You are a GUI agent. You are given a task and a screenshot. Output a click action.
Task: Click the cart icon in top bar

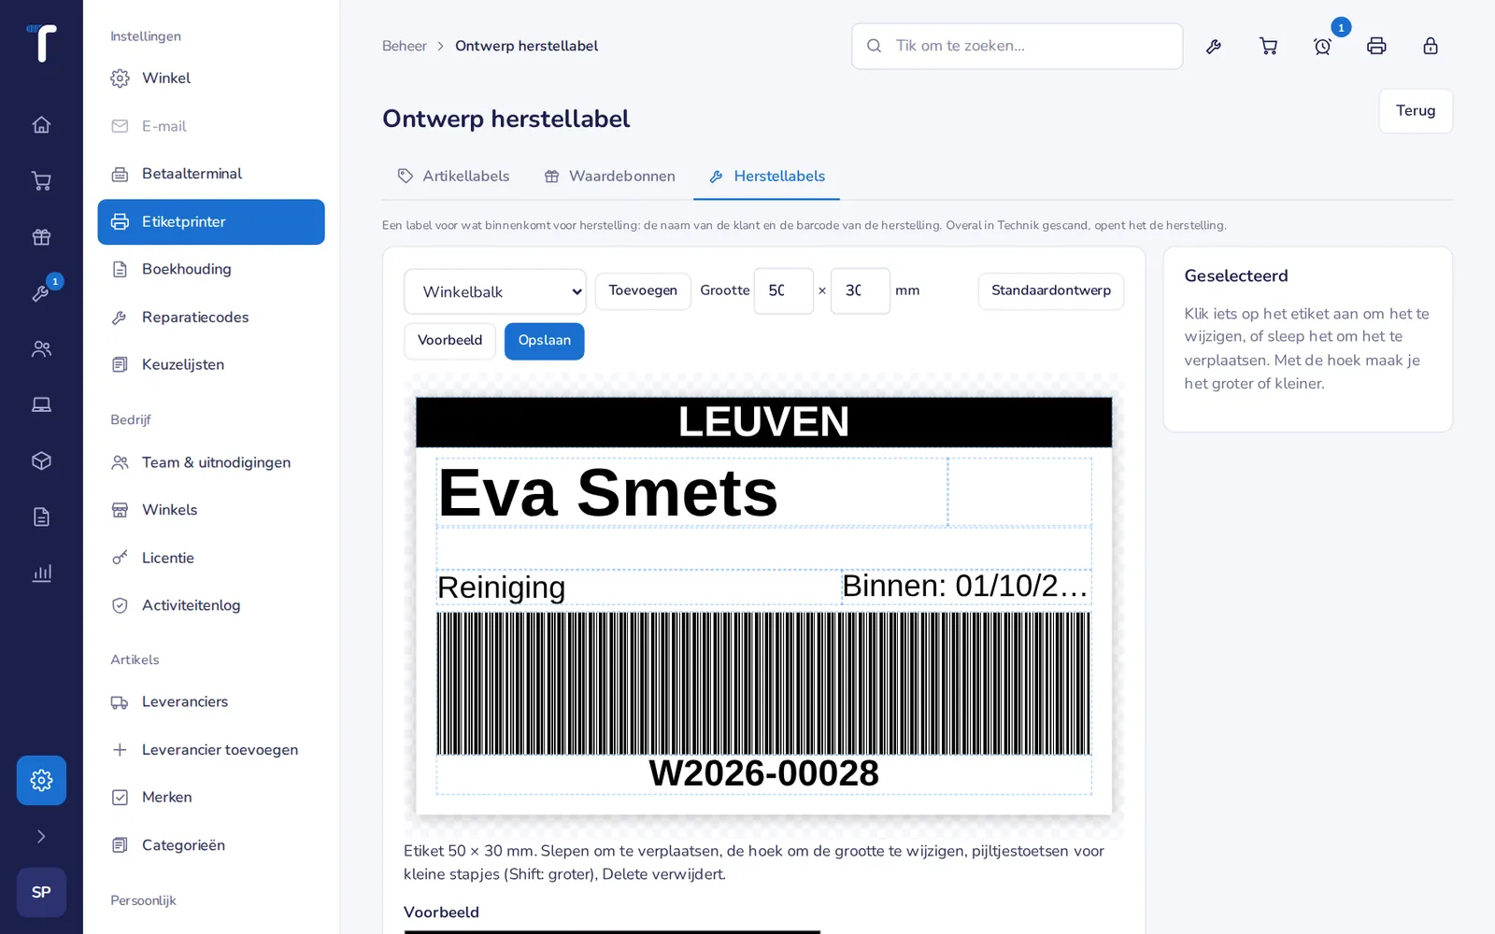[1268, 46]
